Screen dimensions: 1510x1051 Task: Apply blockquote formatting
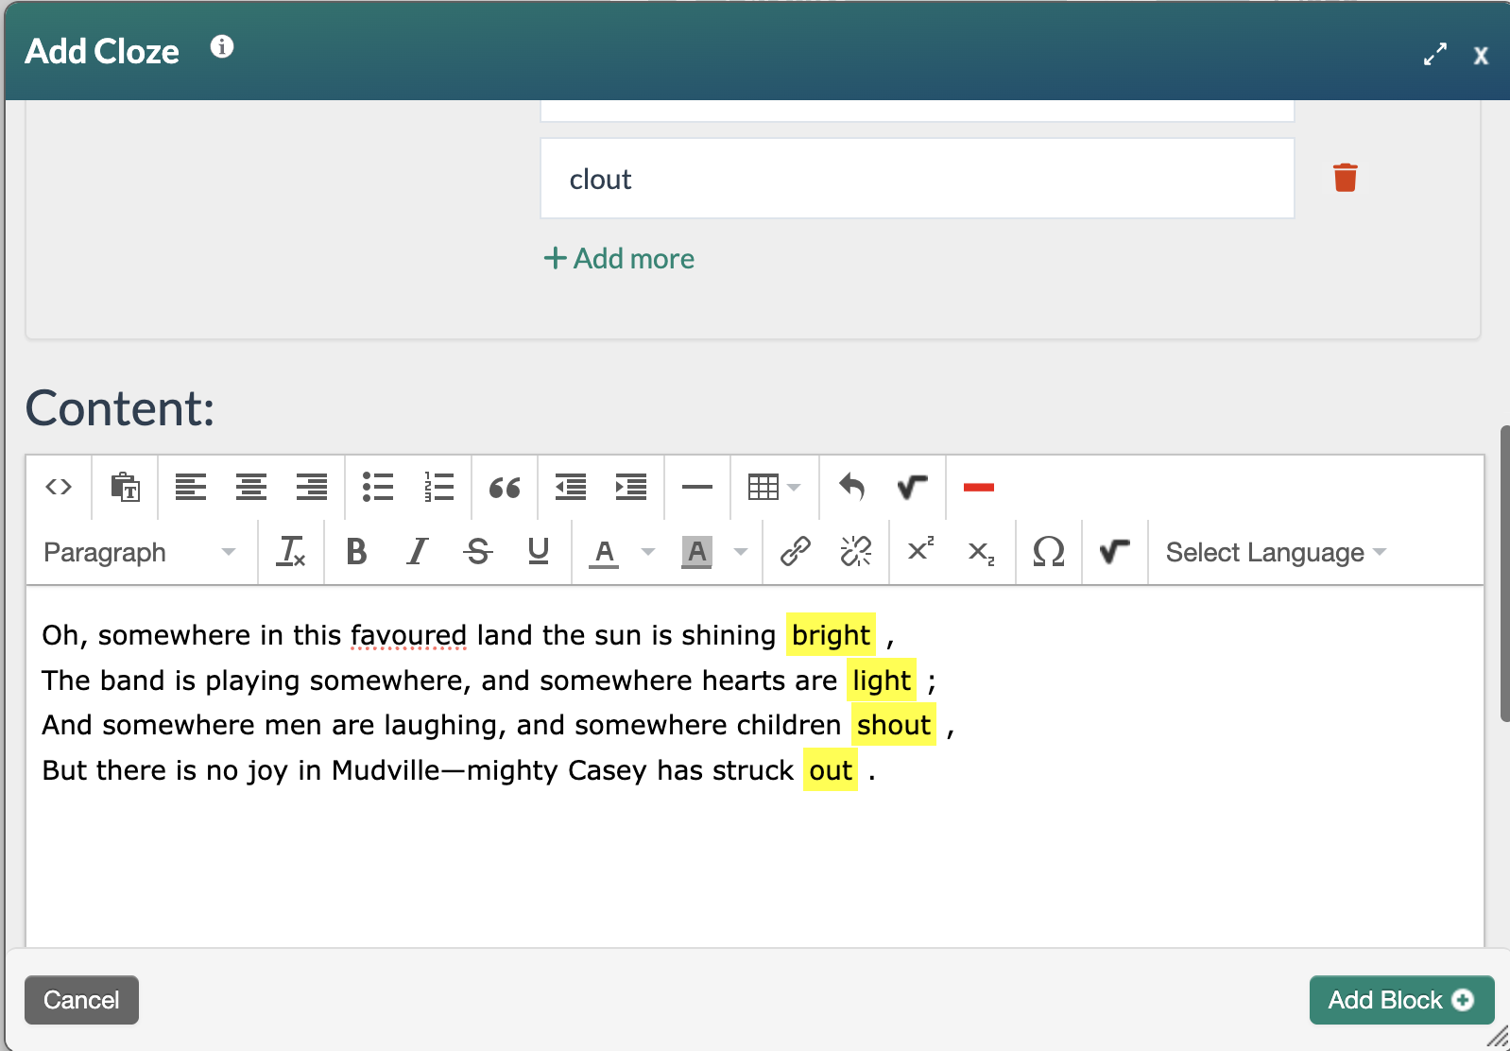click(x=505, y=487)
